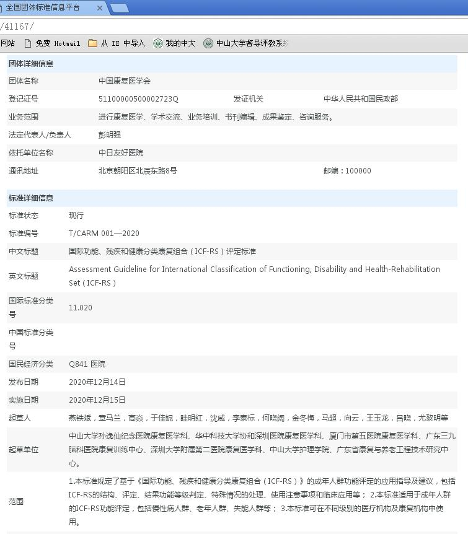Click the 中国标准分类号 label
Viewport: 468px width, 534px height.
(x=30, y=339)
